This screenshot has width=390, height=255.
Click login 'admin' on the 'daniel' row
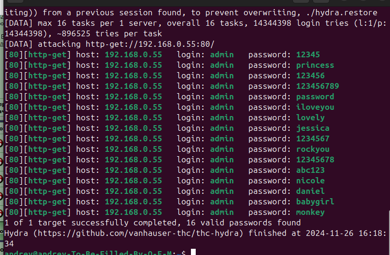(222, 191)
